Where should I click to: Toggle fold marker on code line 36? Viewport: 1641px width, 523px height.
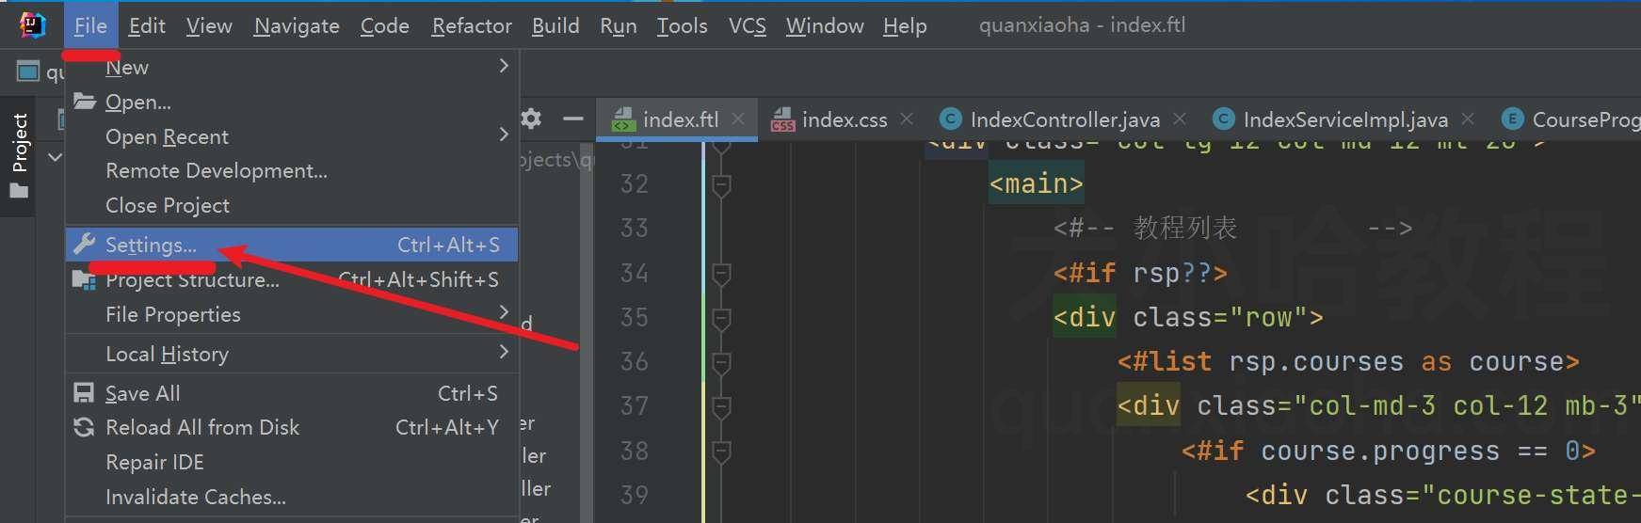[721, 362]
